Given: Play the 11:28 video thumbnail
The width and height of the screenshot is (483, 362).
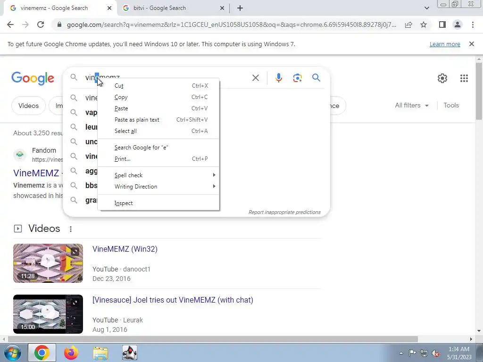Looking at the screenshot, I should [x=48, y=263].
